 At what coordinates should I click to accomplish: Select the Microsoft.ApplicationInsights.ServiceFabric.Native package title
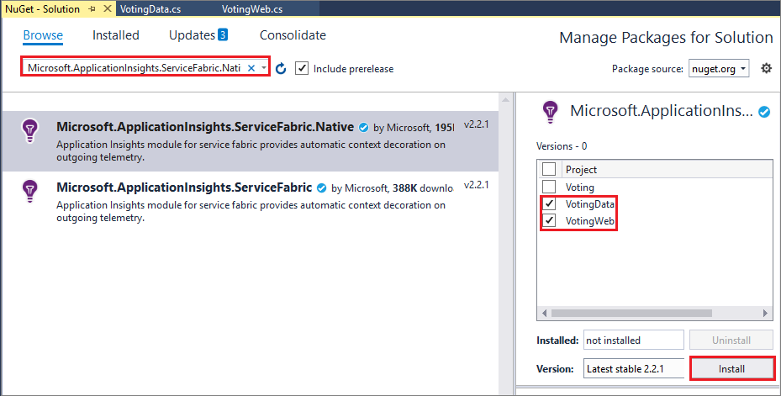coord(205,127)
